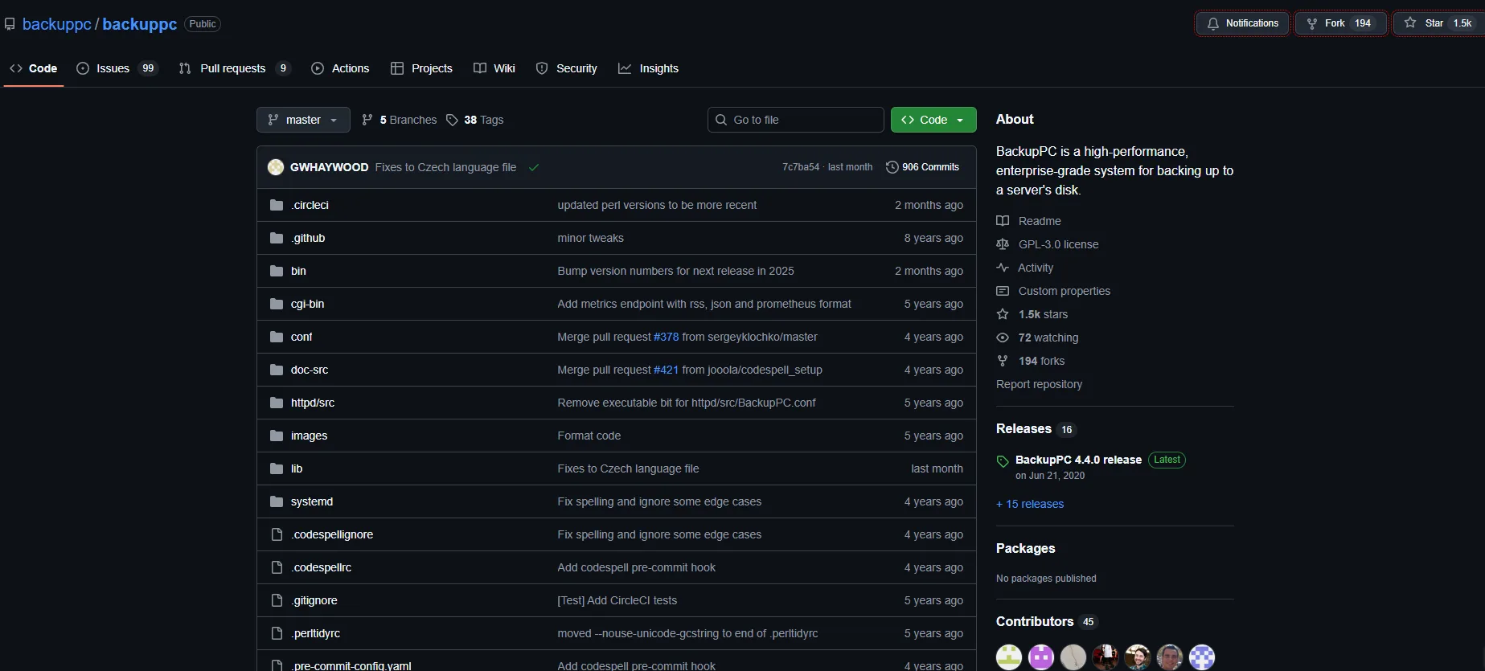Open commit hash 7c7ba54

[801, 167]
